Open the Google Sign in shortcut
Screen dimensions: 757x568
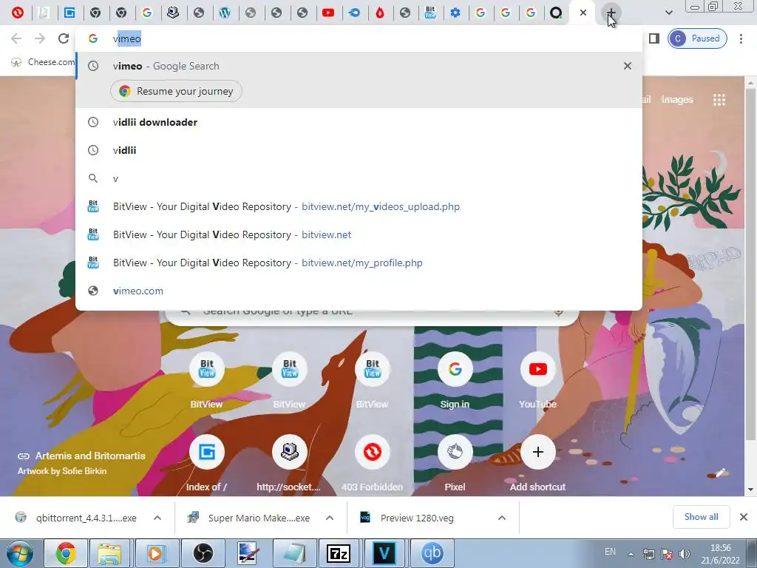tap(455, 381)
